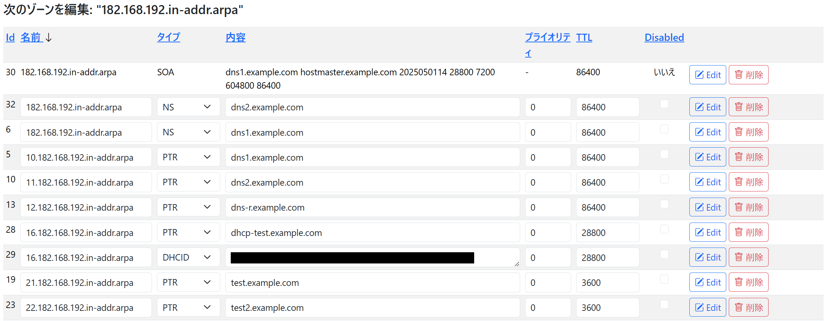Toggle Disabled checkbox for 10.182.168.192 record
Image resolution: width=825 pixels, height=321 pixels.
[x=664, y=154]
